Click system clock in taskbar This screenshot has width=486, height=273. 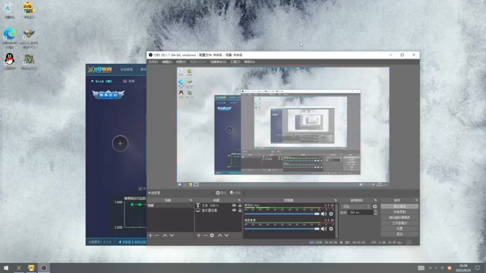click(x=464, y=268)
